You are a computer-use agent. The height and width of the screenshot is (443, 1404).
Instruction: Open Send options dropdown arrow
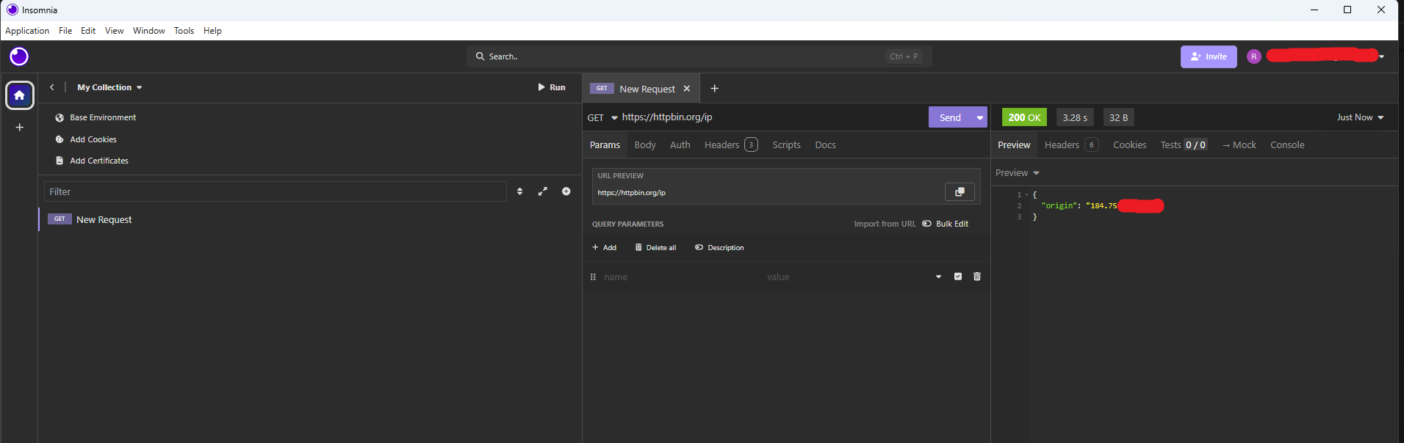coord(980,117)
